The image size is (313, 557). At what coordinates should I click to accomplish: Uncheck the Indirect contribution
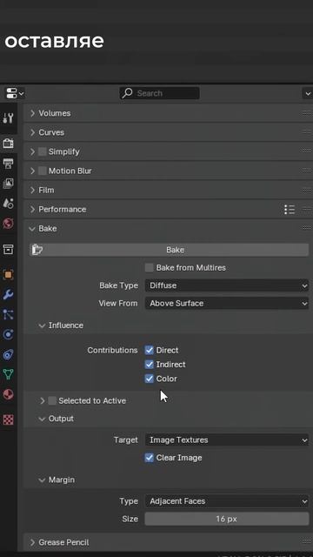(150, 365)
